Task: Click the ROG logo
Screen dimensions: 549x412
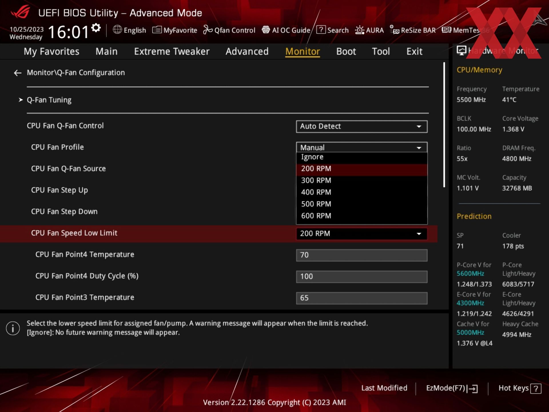Action: (21, 12)
